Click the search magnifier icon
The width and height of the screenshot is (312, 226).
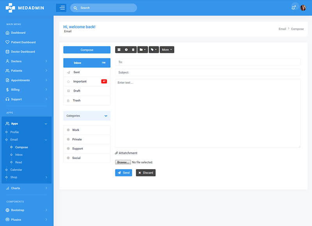point(75,8)
